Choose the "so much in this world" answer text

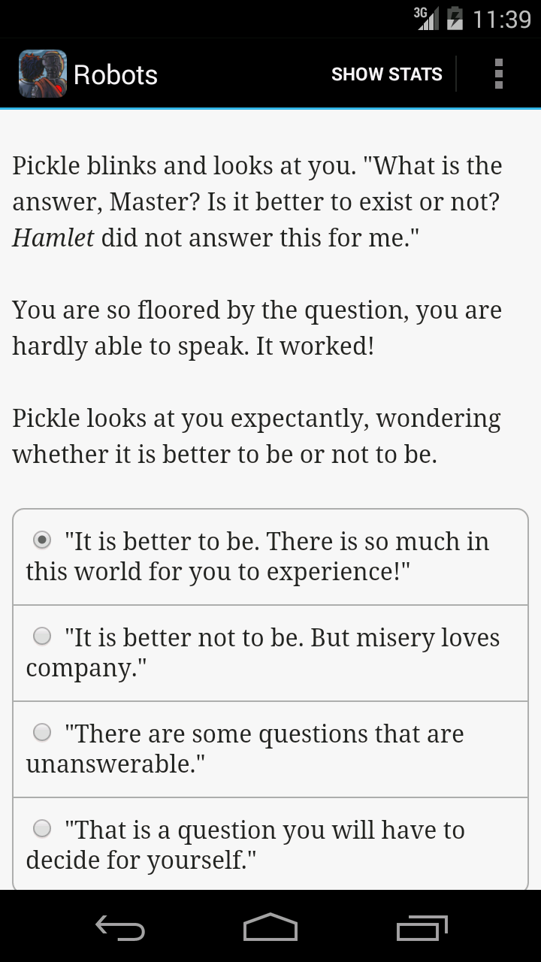(258, 556)
